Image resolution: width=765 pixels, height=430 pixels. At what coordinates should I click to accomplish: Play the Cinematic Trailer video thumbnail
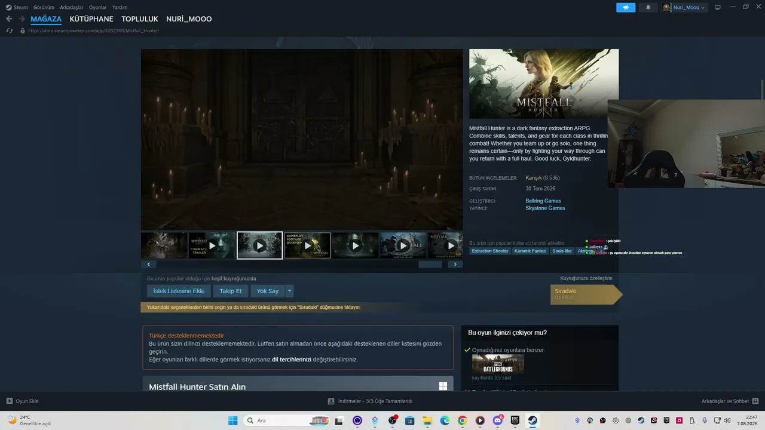pos(212,245)
